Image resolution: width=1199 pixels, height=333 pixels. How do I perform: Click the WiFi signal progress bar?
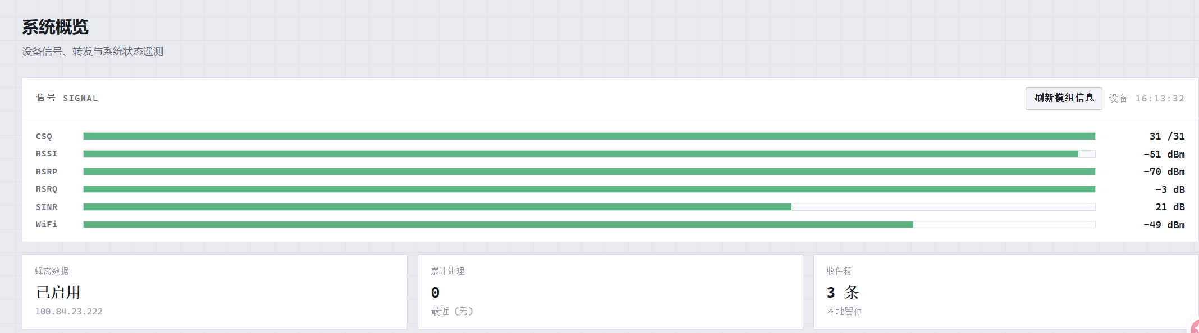[589, 224]
